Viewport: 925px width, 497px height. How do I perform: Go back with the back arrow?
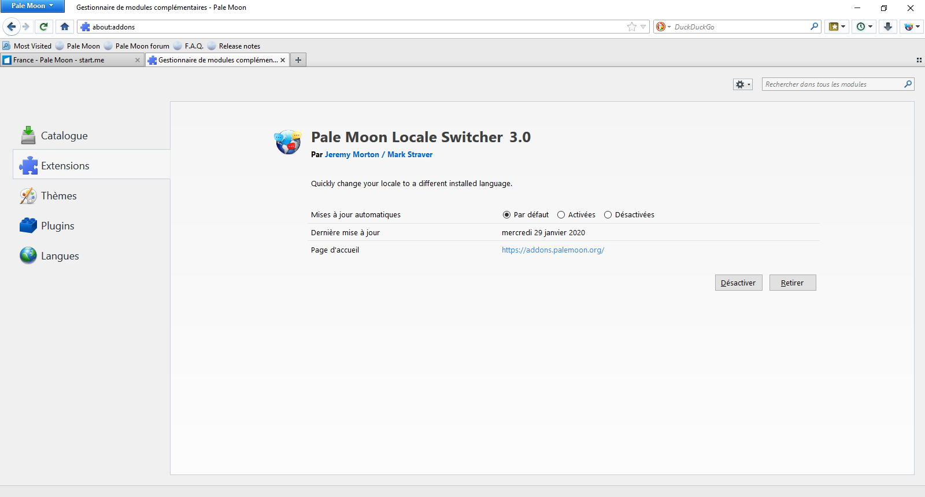[x=11, y=27]
